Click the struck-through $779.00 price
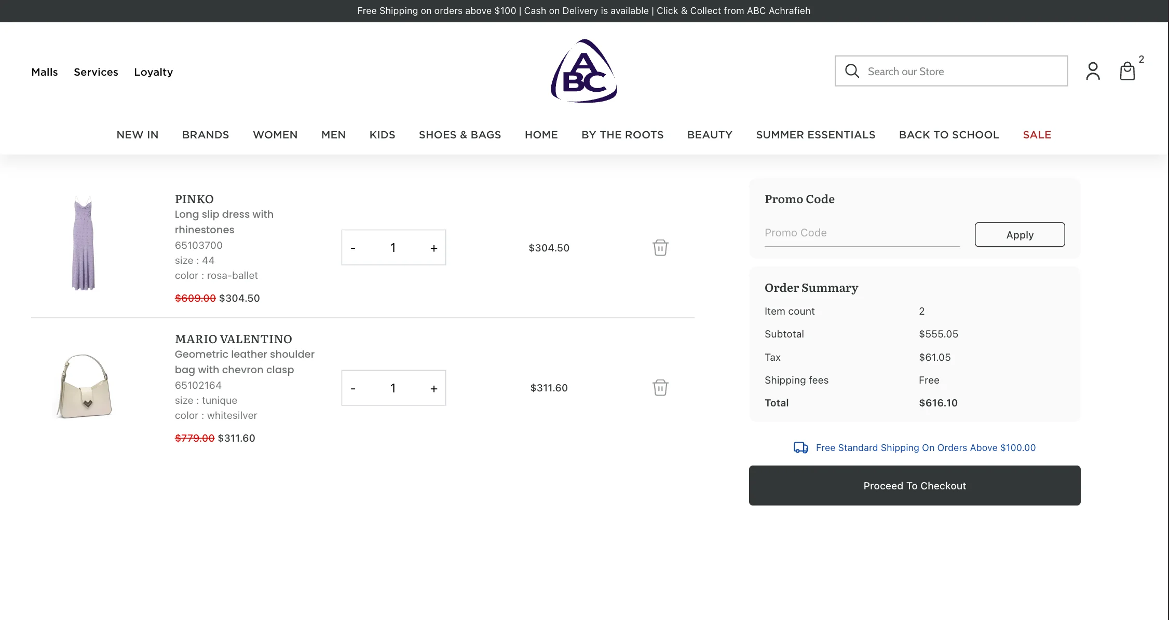The width and height of the screenshot is (1169, 620). tap(195, 438)
